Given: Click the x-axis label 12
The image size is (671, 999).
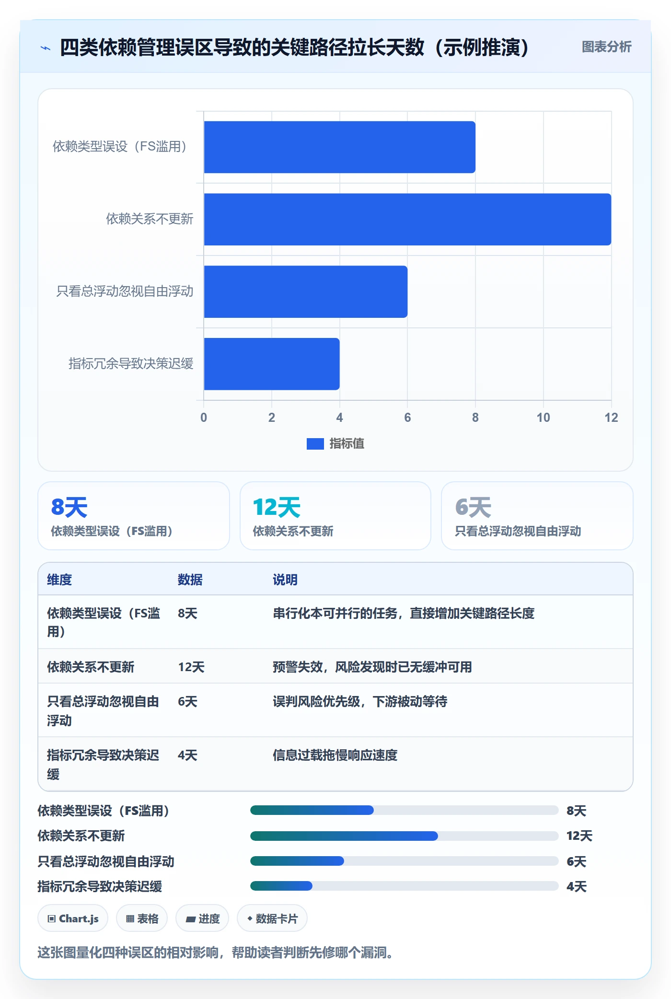Looking at the screenshot, I should [x=611, y=418].
